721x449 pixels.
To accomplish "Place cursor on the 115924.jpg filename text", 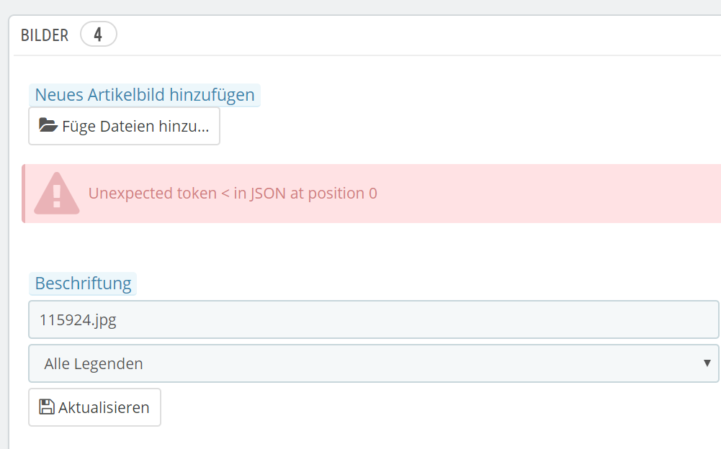I will 78,319.
